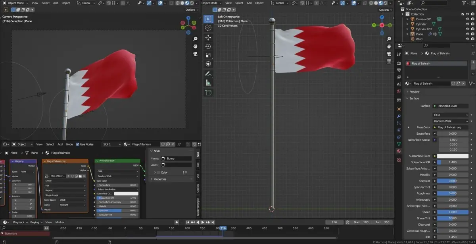This screenshot has height=244, width=476.
Task: Click the camera view icon in the camera viewport
Action: point(196,54)
